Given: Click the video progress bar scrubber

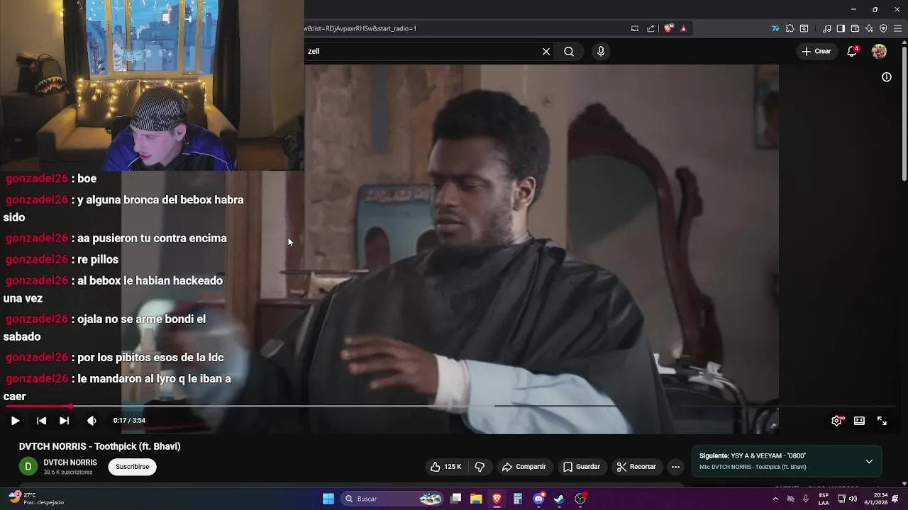Looking at the screenshot, I should [x=71, y=406].
